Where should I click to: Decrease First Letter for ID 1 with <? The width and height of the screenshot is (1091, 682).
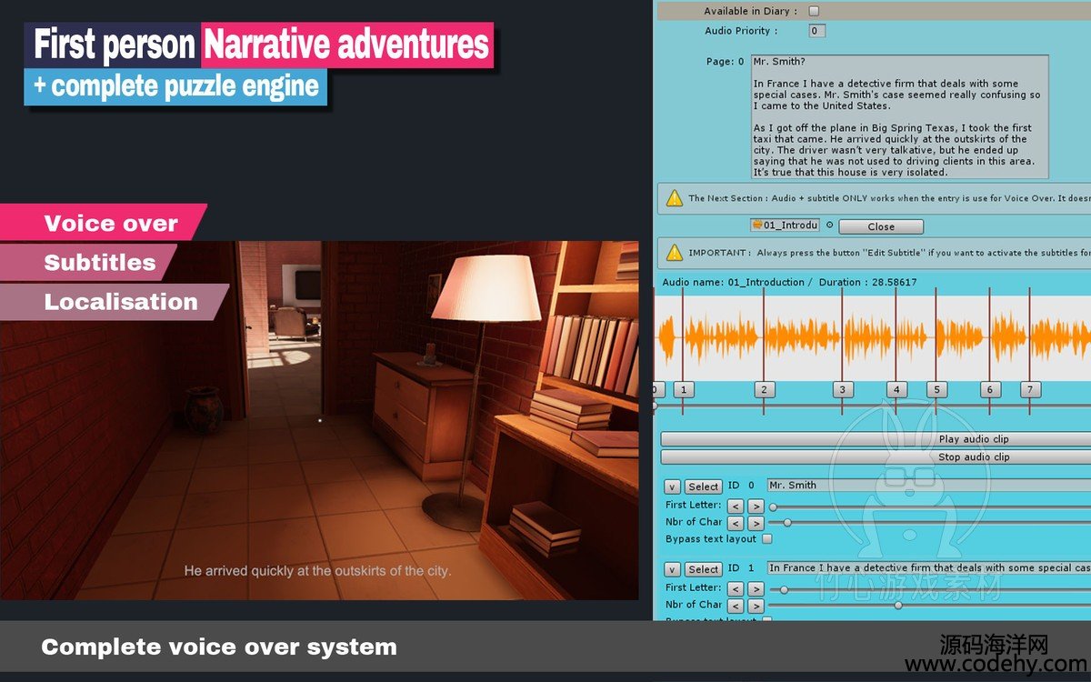pyautogui.click(x=736, y=588)
